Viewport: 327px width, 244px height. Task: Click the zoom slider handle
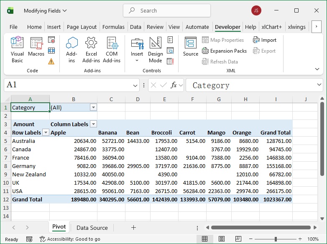[x=276, y=239]
